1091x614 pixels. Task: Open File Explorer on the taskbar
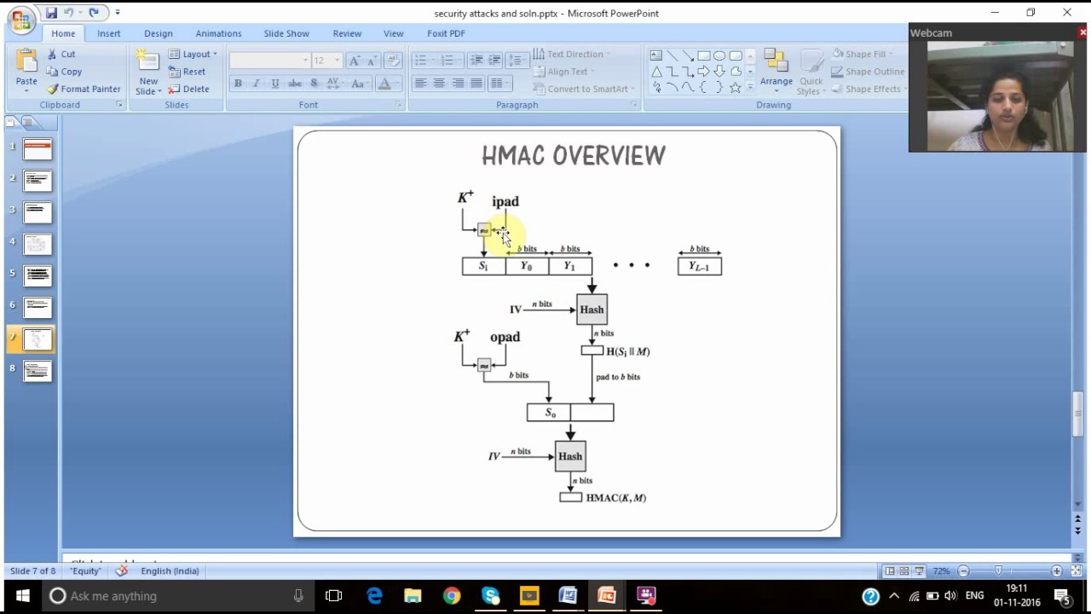pos(413,595)
